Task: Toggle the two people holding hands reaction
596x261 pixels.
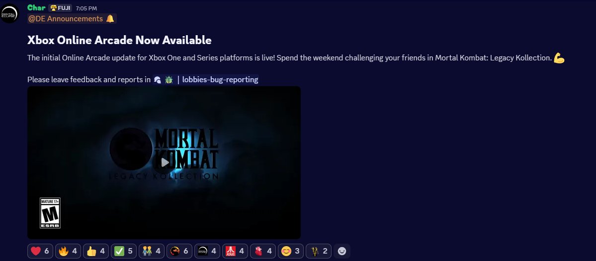Action: (x=151, y=251)
